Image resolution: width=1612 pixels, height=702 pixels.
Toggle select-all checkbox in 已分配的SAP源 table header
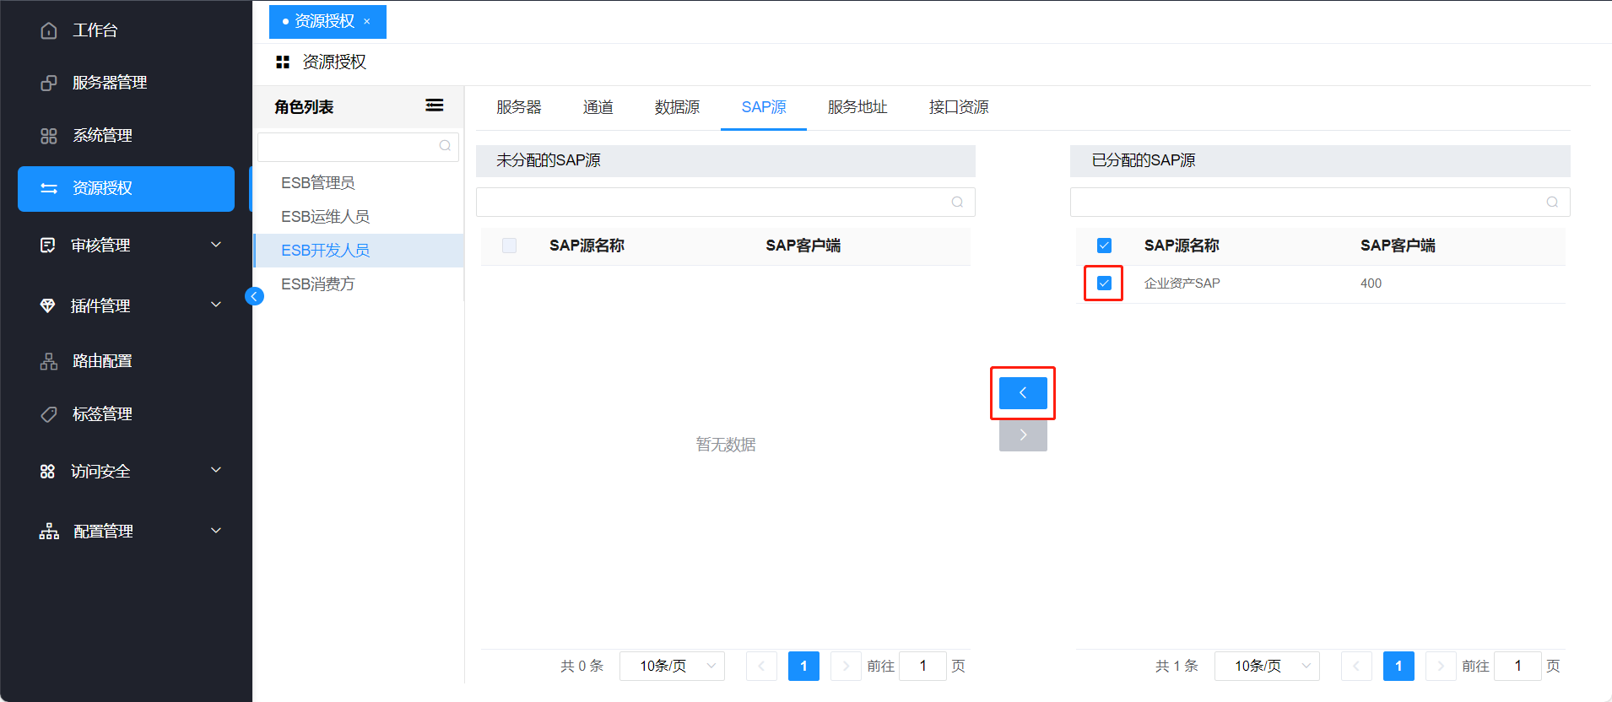pyautogui.click(x=1104, y=246)
